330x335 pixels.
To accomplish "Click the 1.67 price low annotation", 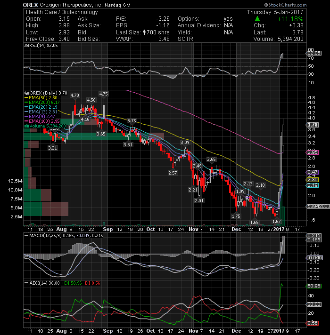I will (x=276, y=222).
